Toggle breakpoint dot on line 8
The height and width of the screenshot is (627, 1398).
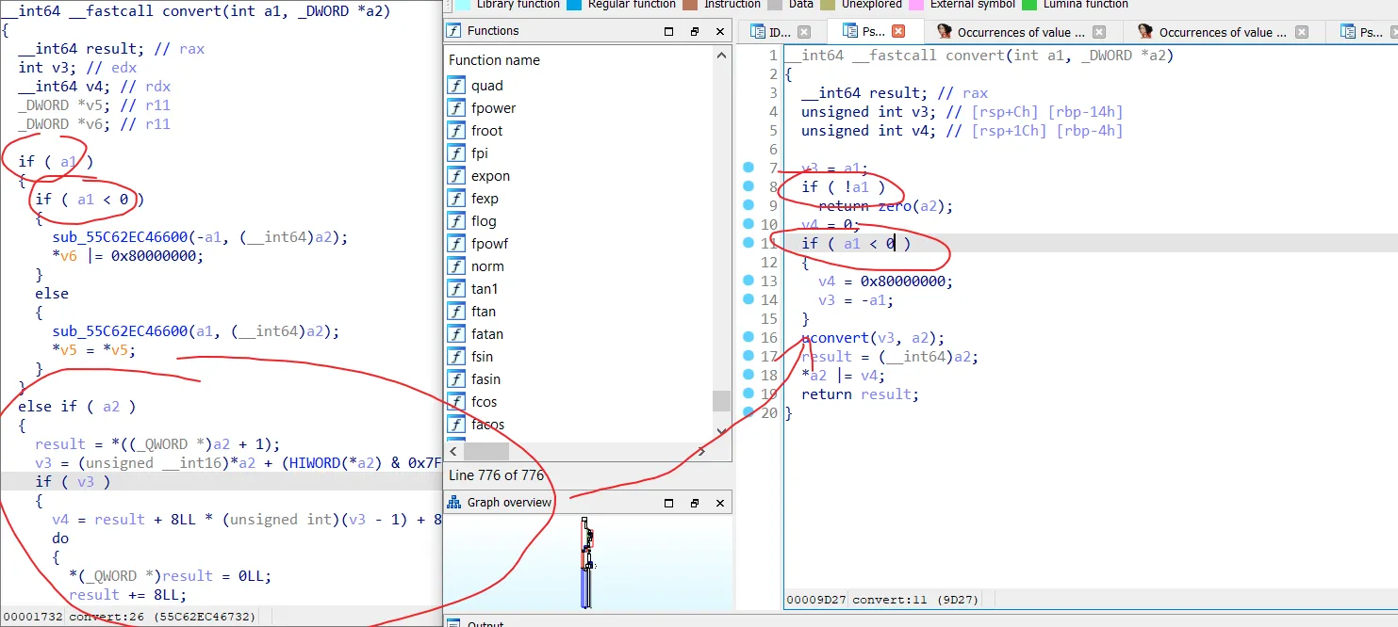(x=748, y=186)
